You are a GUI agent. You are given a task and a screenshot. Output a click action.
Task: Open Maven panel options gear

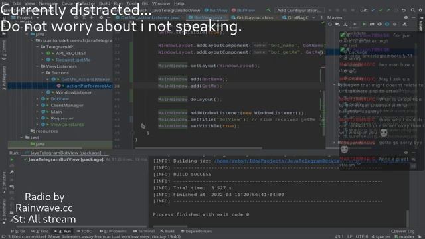pos(406,17)
